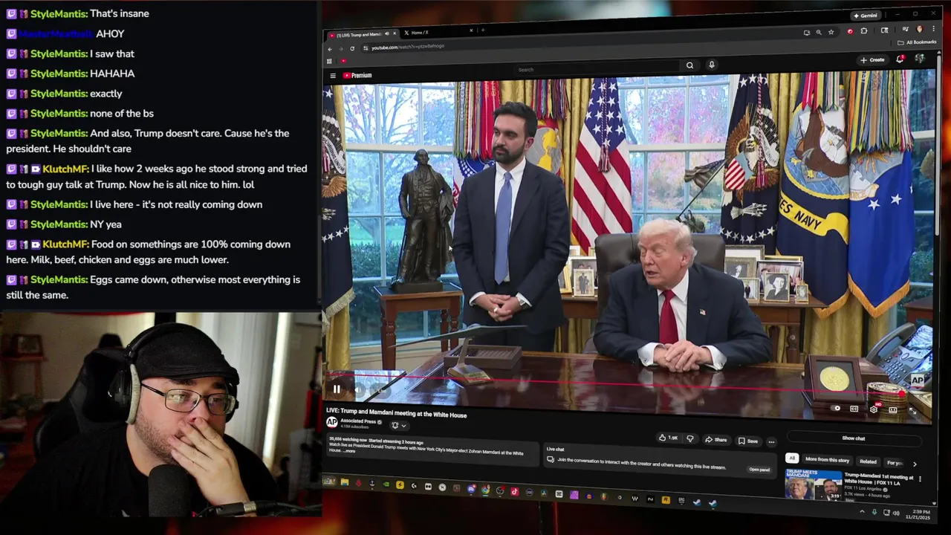Show hidden system tray icons
The image size is (951, 535).
862,512
